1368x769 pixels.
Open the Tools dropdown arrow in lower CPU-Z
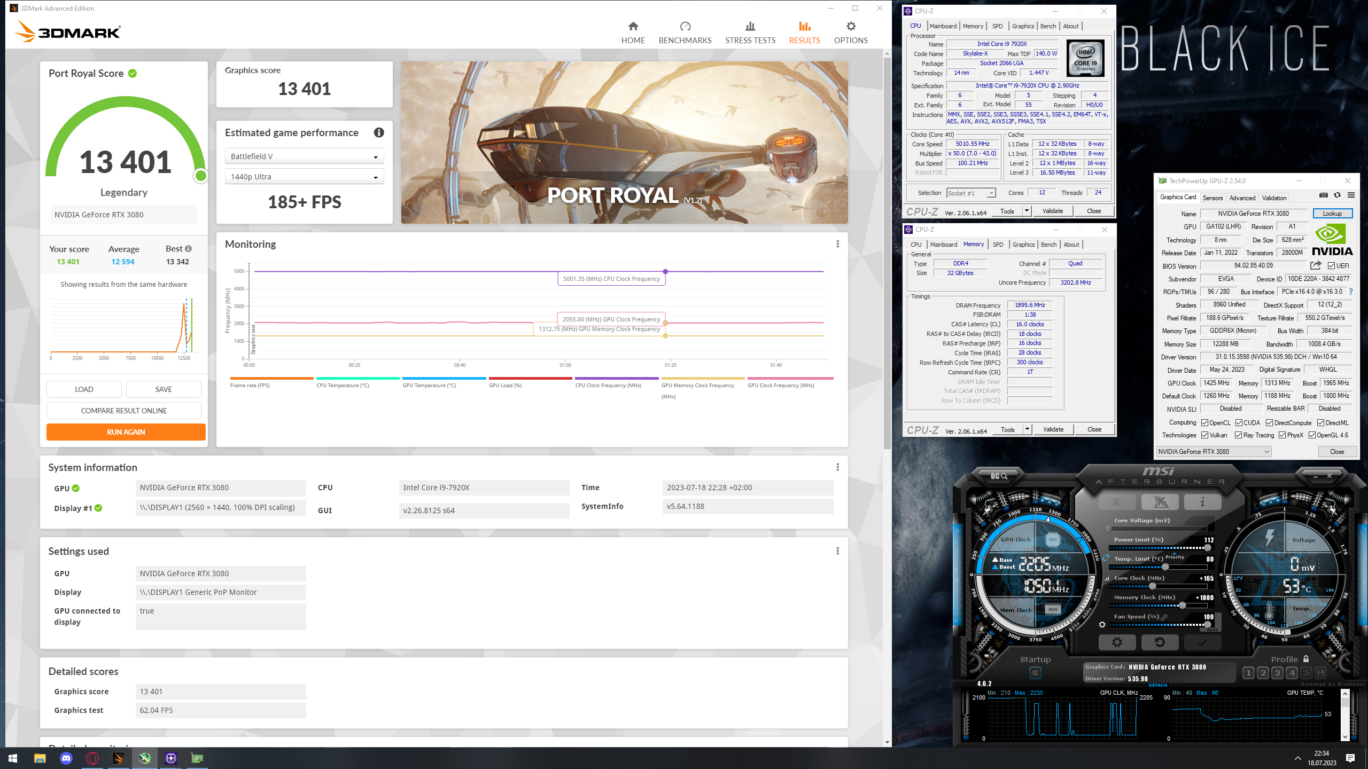point(1027,429)
